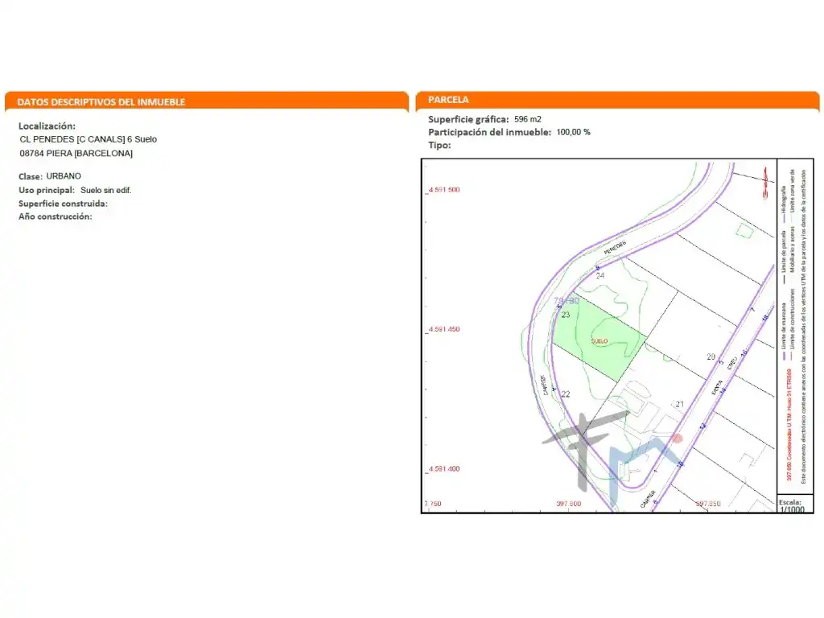This screenshot has height=618, width=824.
Task: Click the 'Tipo:' label
Action: pos(439,146)
